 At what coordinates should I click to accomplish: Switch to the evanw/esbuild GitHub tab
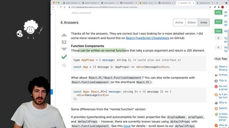(x=128, y=3)
